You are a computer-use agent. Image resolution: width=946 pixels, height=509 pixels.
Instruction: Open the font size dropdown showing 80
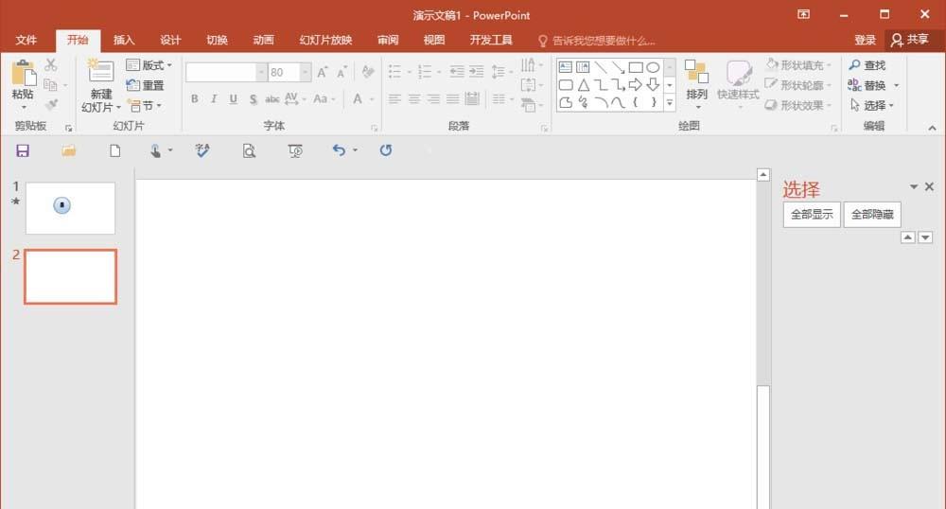pyautogui.click(x=306, y=73)
